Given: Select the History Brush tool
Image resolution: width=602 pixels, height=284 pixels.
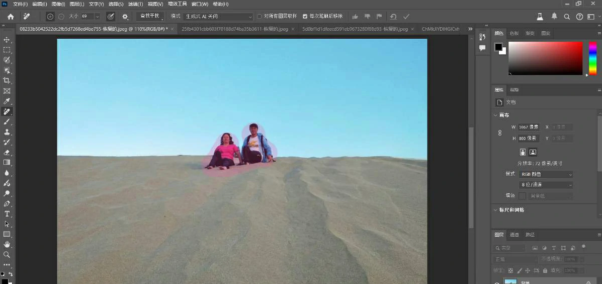Looking at the screenshot, I should pyautogui.click(x=7, y=142).
